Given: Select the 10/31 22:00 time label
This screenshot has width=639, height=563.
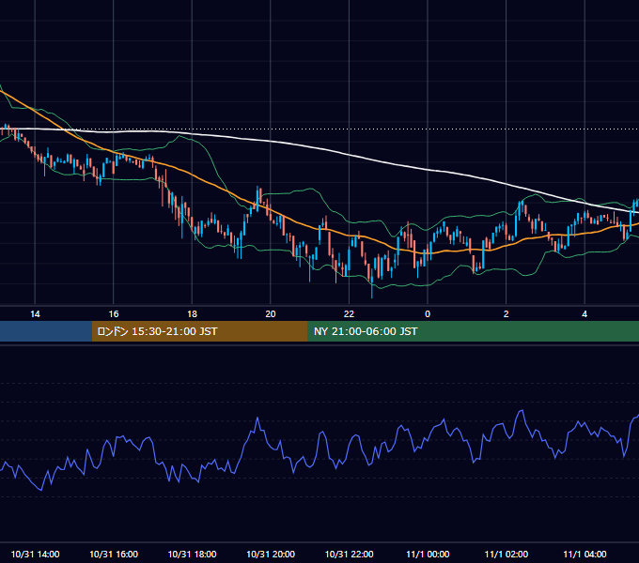Looking at the screenshot, I should 349,554.
